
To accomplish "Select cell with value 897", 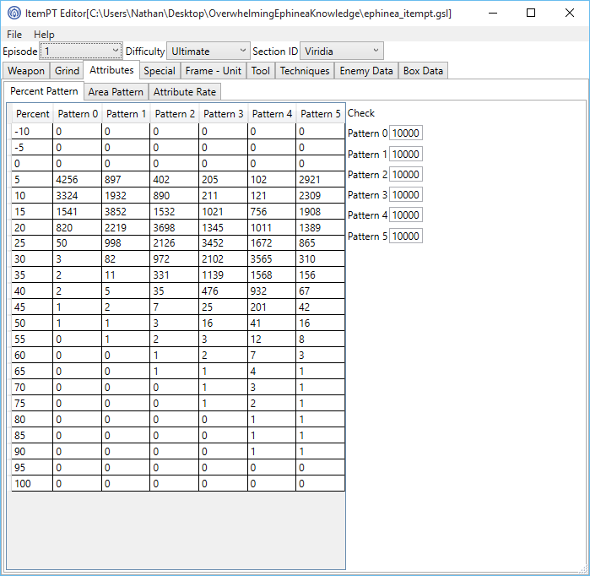I will [x=126, y=180].
